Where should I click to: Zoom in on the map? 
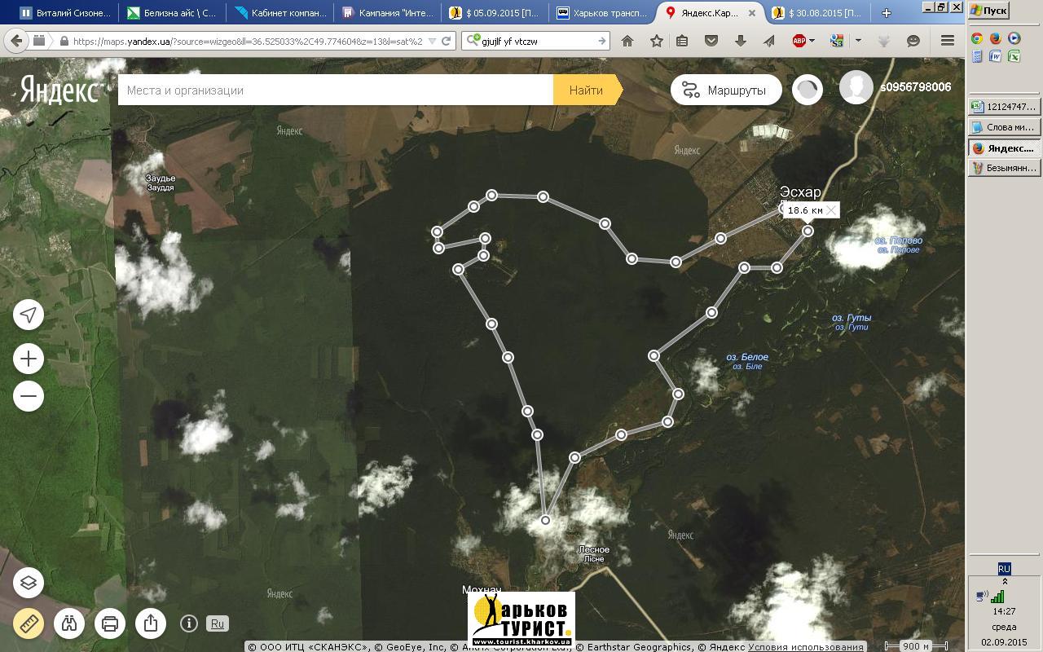(x=29, y=359)
